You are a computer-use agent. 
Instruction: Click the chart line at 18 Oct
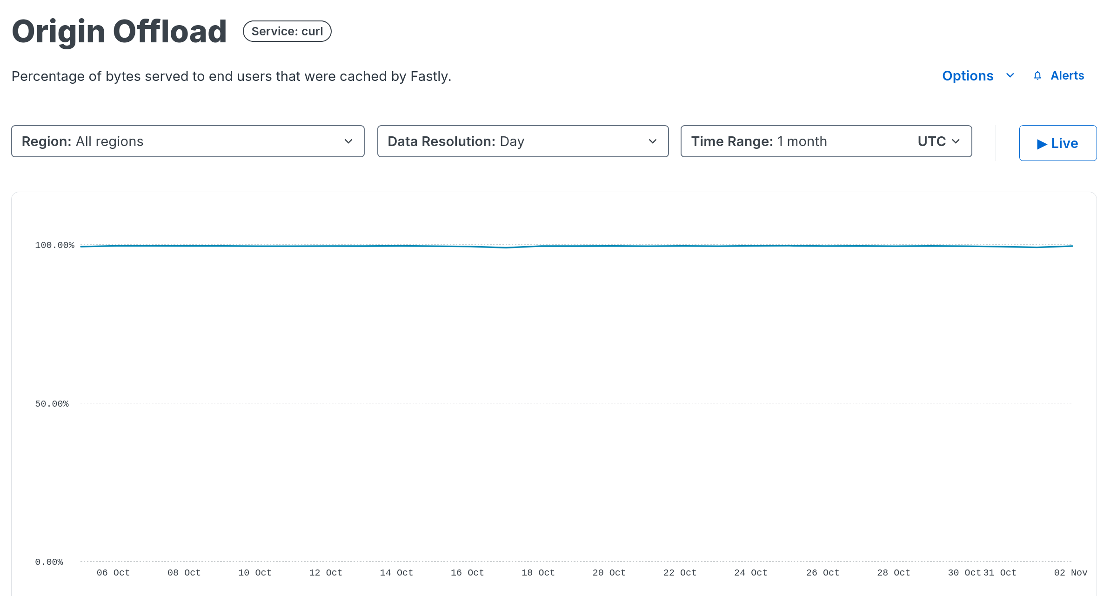(538, 246)
